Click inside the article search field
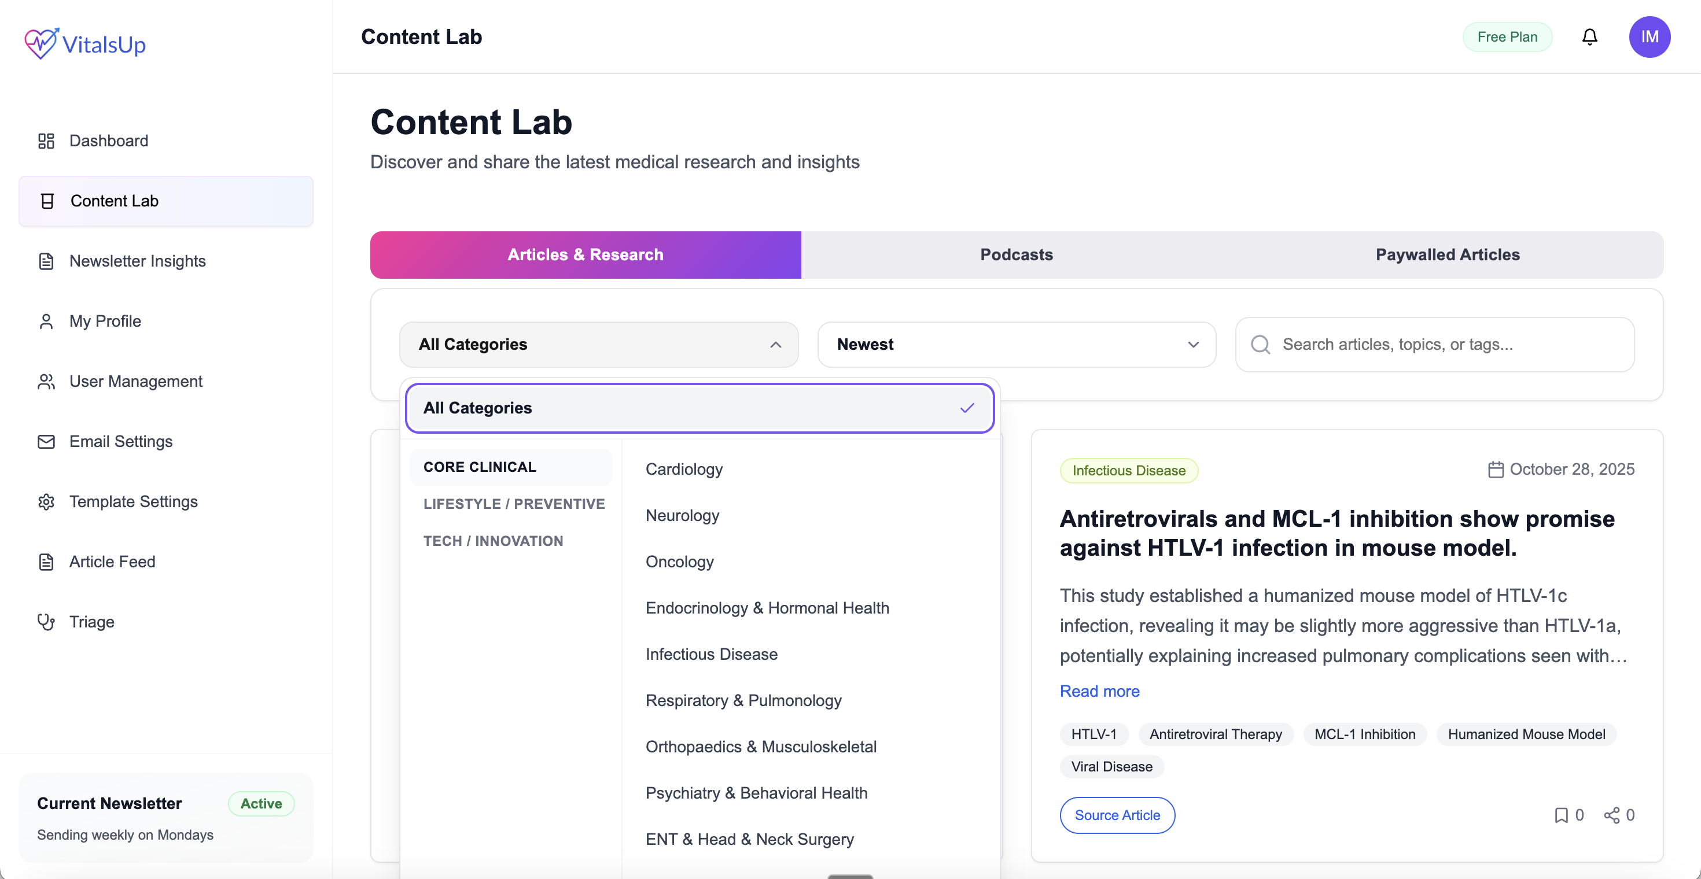This screenshot has width=1701, height=879. tap(1387, 344)
